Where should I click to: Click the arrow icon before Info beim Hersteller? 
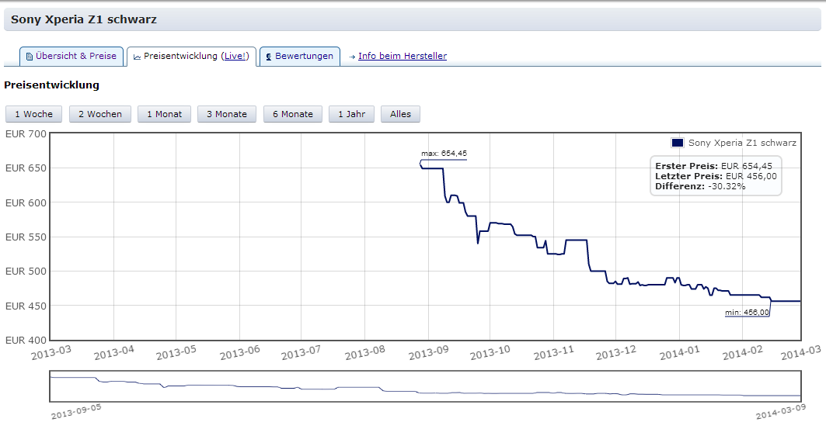coord(352,57)
